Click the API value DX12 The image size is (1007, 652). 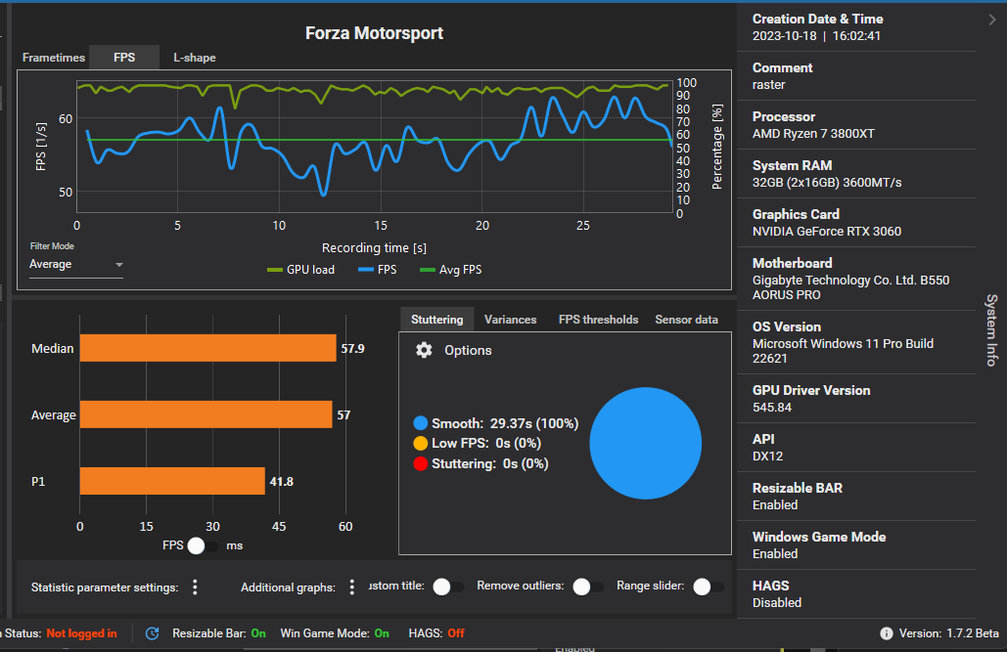[x=767, y=456]
